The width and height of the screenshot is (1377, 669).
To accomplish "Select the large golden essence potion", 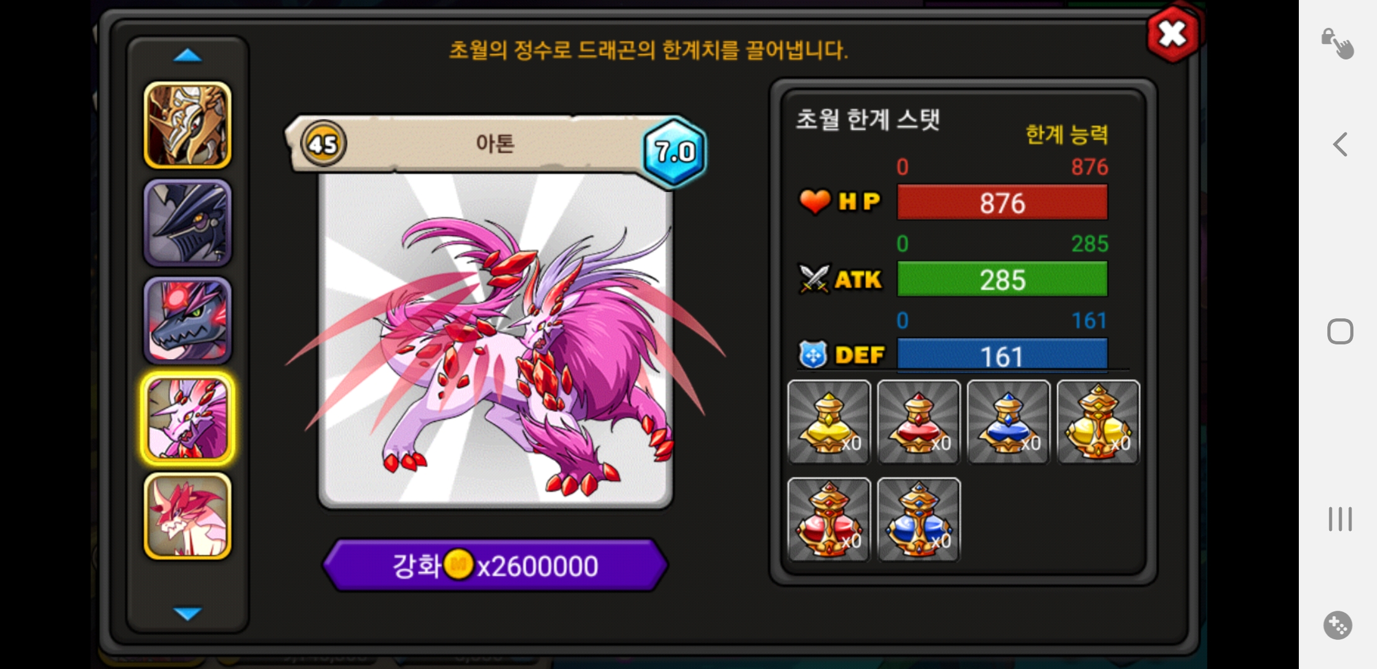I will tap(1098, 422).
